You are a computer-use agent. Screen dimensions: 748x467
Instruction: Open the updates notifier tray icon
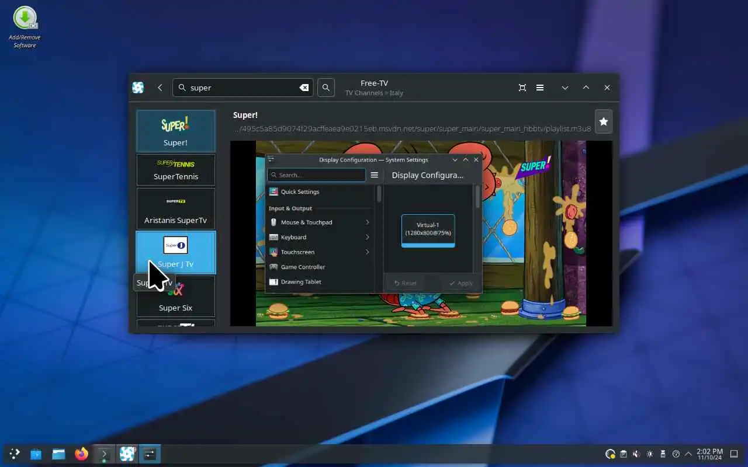610,454
